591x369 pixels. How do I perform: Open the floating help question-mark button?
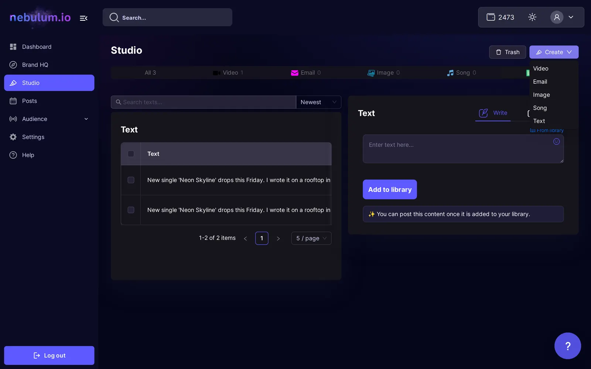click(568, 346)
